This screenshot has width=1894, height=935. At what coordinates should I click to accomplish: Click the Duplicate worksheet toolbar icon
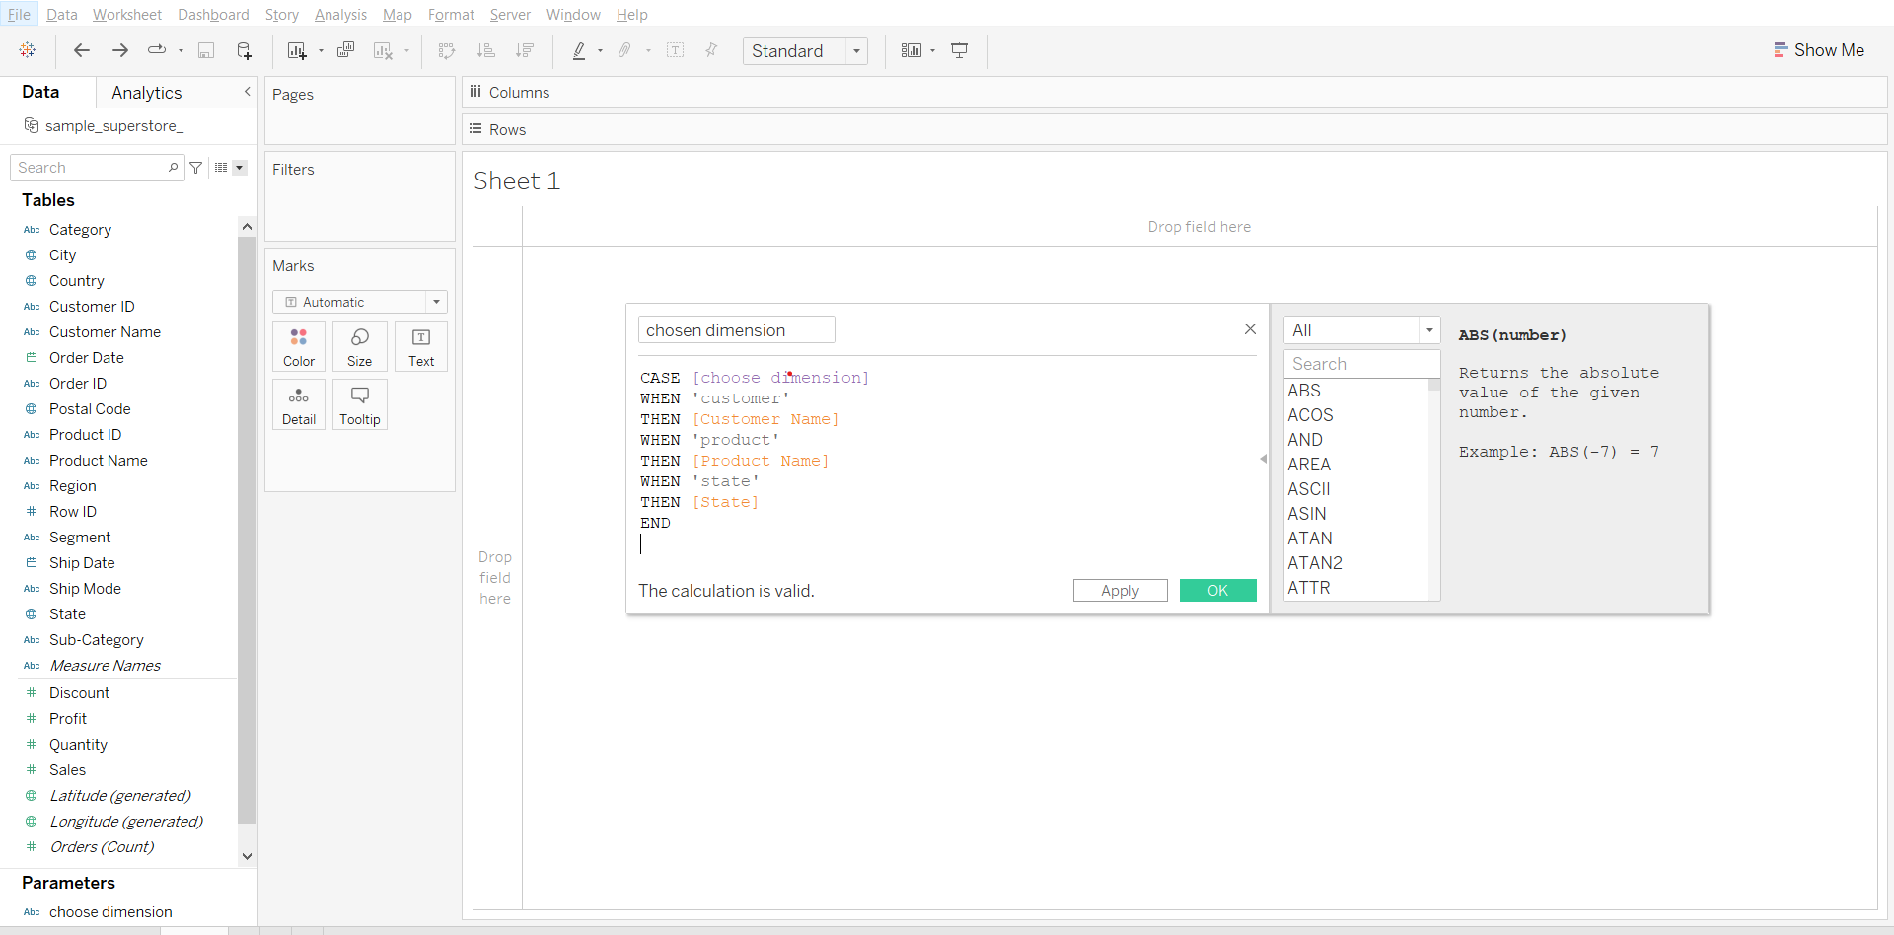pyautogui.click(x=345, y=50)
